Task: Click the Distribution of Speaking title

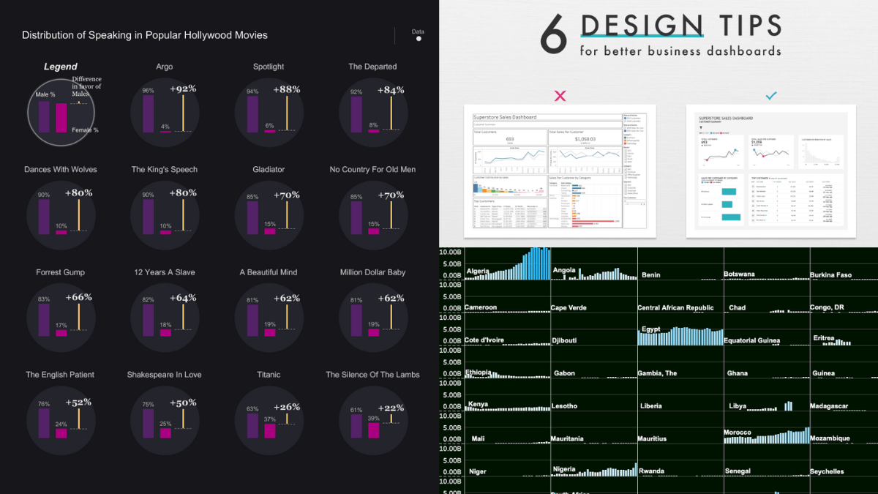Action: coord(145,35)
